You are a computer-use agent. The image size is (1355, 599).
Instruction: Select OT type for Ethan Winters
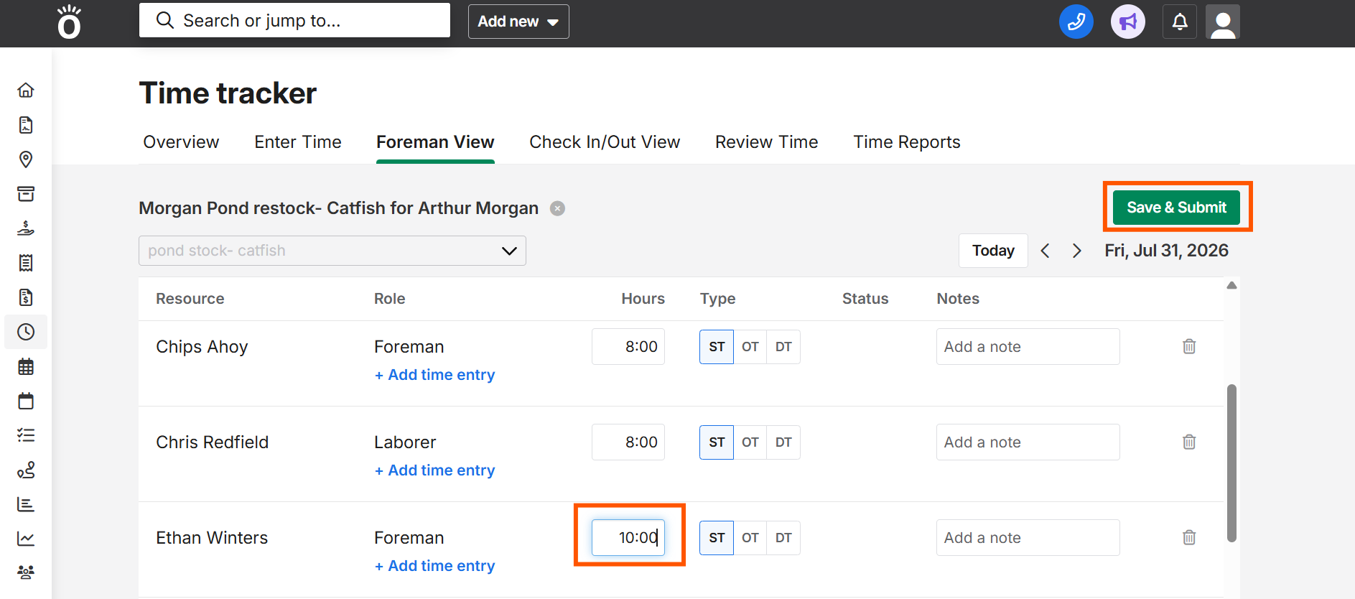(750, 538)
